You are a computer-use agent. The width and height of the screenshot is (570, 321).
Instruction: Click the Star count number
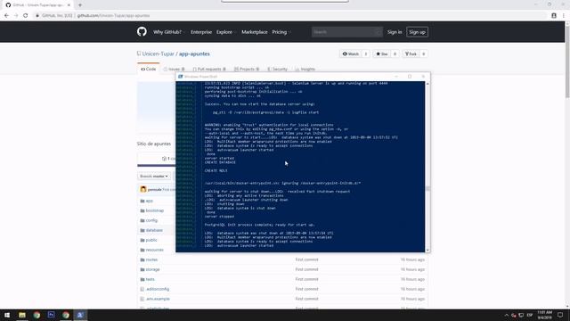(395, 53)
